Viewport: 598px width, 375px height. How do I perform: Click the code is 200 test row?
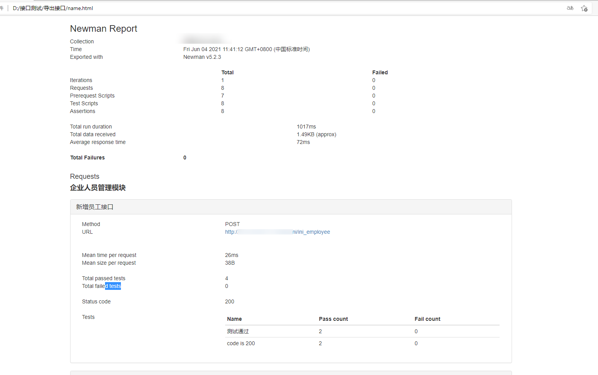click(x=241, y=343)
